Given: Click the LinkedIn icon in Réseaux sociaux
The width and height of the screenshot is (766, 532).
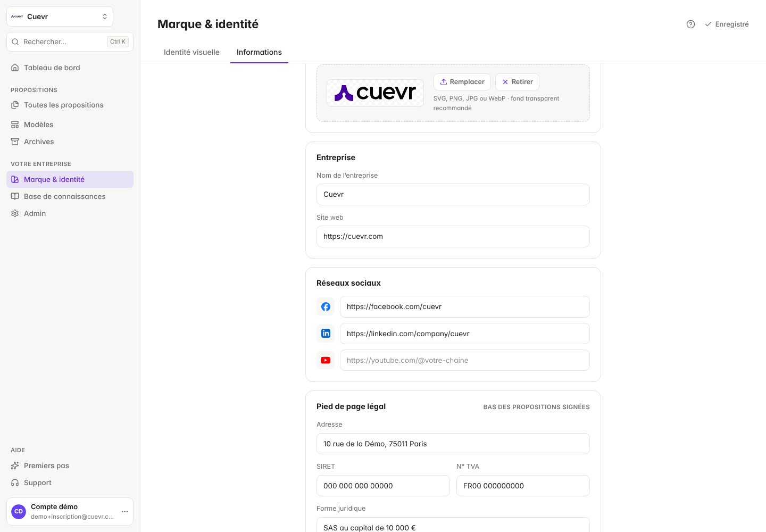Looking at the screenshot, I should pyautogui.click(x=326, y=334).
